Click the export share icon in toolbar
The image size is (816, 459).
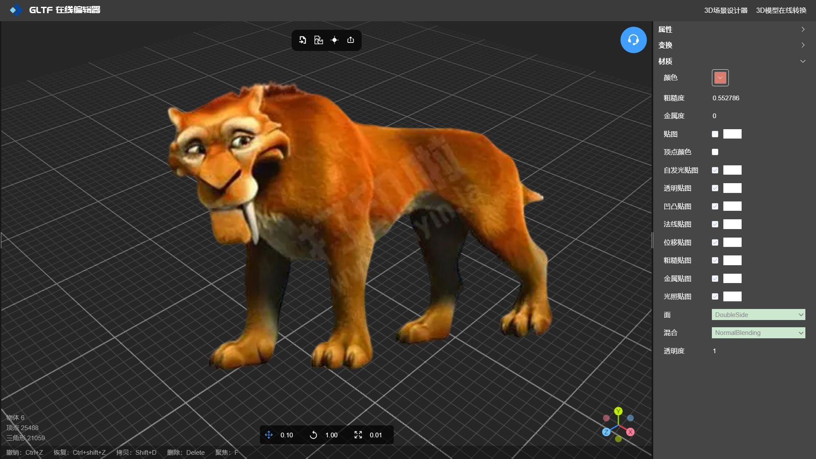351,40
